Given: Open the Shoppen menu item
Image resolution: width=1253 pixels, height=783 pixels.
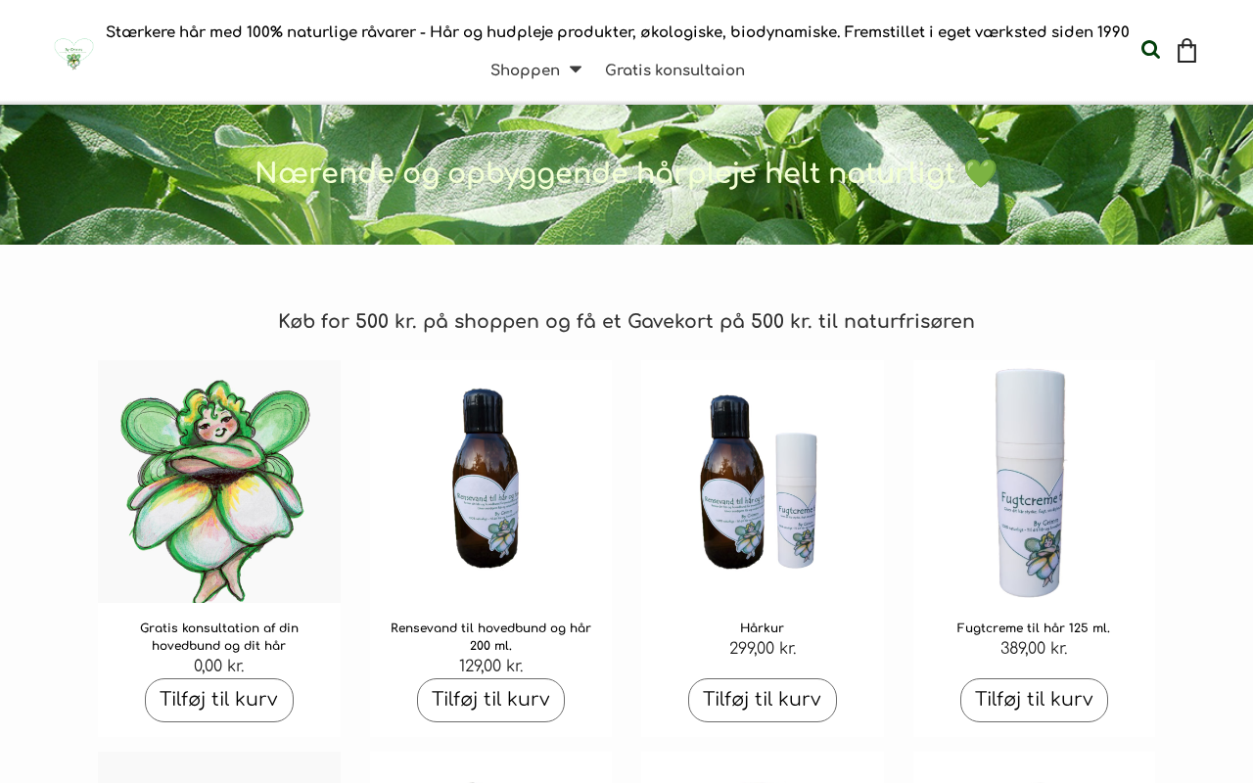Looking at the screenshot, I should pos(525,70).
